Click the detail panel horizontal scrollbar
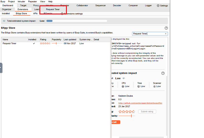This screenshot has width=204, height=138. pos(141,137)
